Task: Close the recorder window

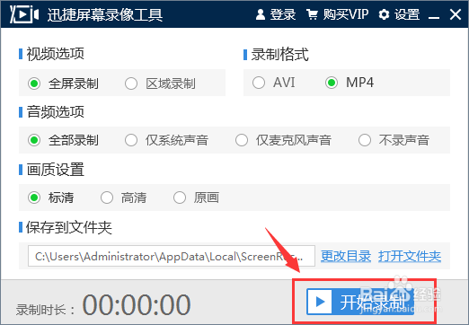Action: coord(456,14)
